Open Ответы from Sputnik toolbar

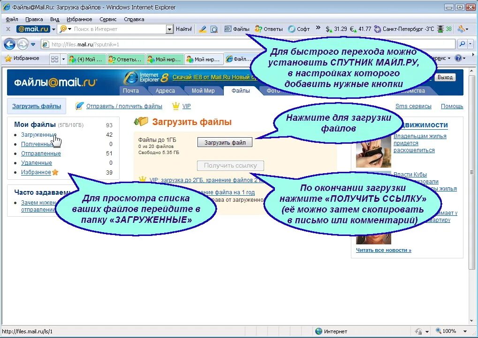pos(269,29)
